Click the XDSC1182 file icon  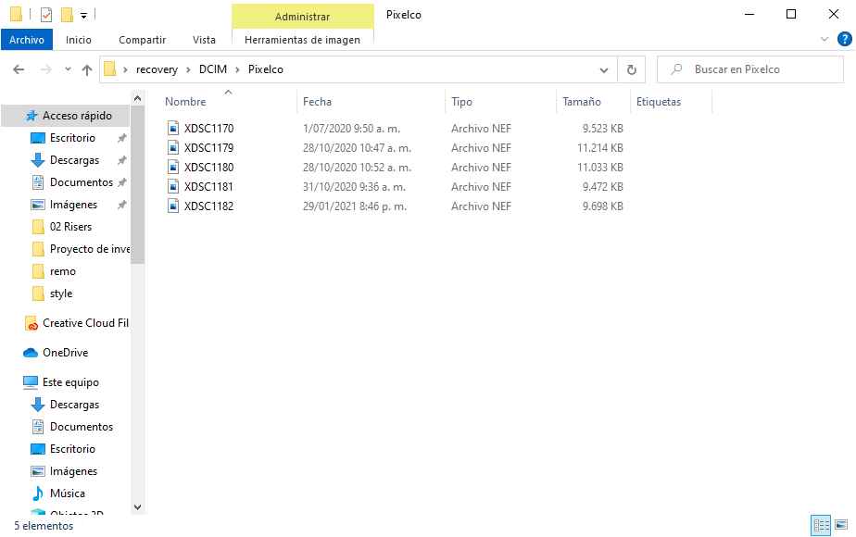coord(173,206)
